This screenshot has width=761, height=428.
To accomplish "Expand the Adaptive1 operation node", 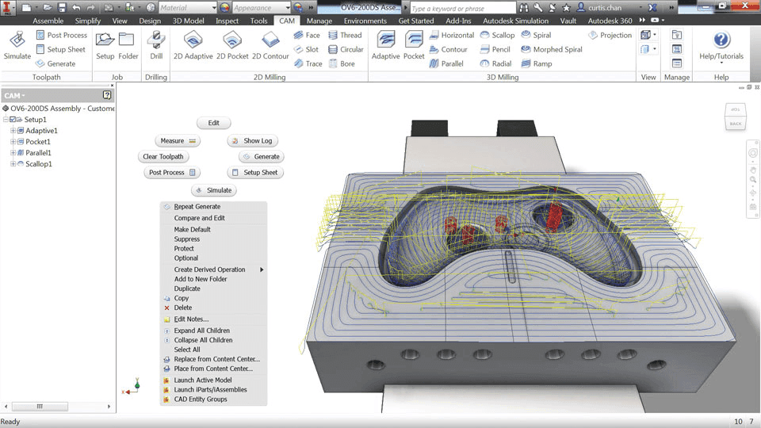I will [13, 131].
